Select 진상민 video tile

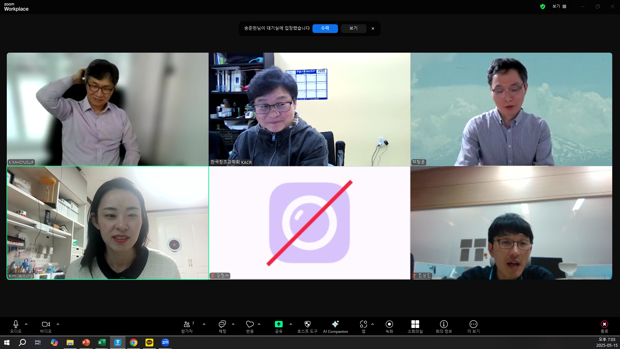pyautogui.click(x=511, y=223)
